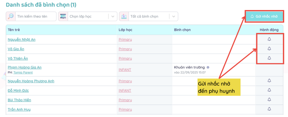Click the INFANT class link for Đỗ Minh Đức
The image size is (288, 117).
[x=125, y=90]
